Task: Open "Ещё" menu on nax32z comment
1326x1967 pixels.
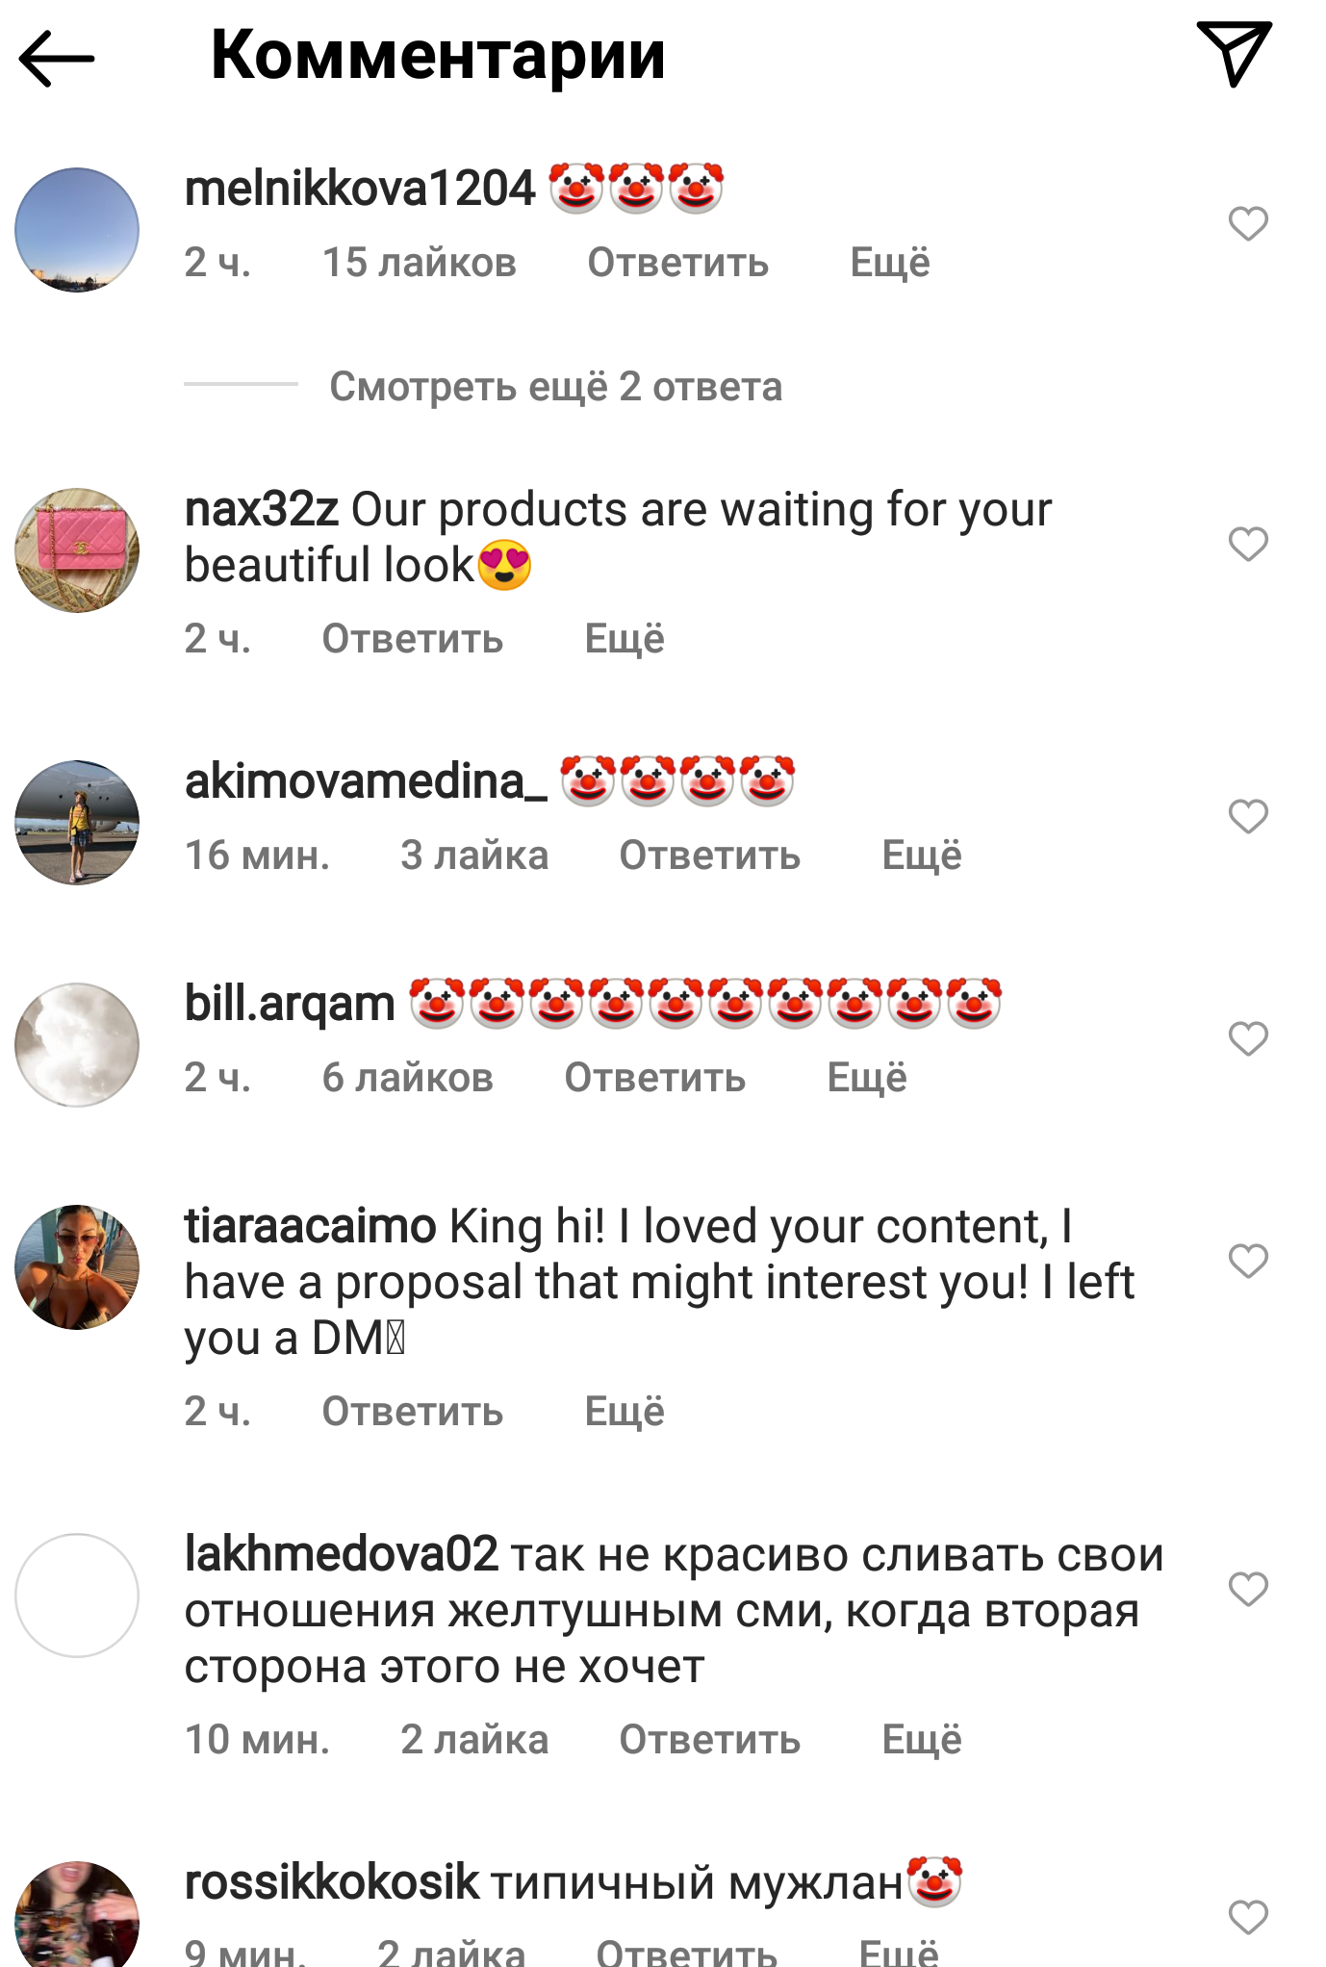Action: (625, 639)
